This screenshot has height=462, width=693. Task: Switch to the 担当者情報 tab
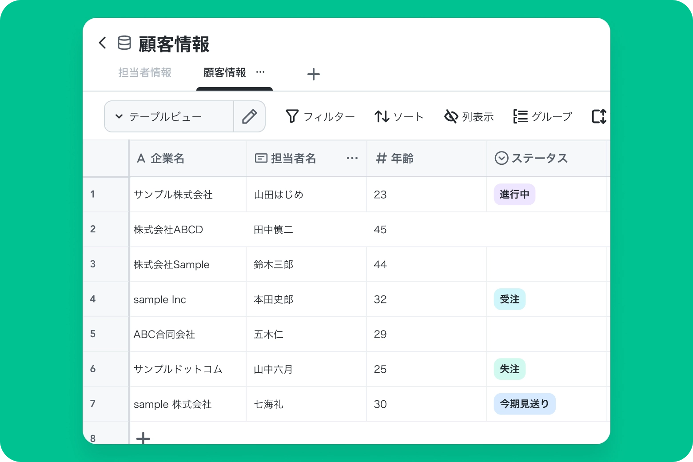[x=145, y=73]
